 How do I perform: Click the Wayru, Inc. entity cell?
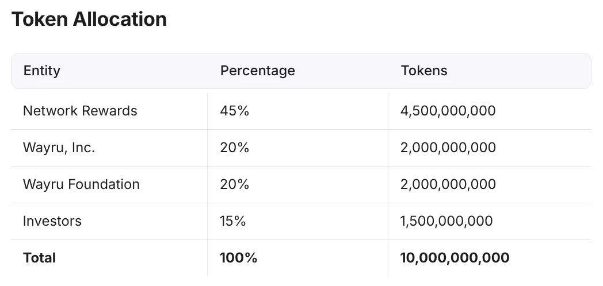pos(59,148)
